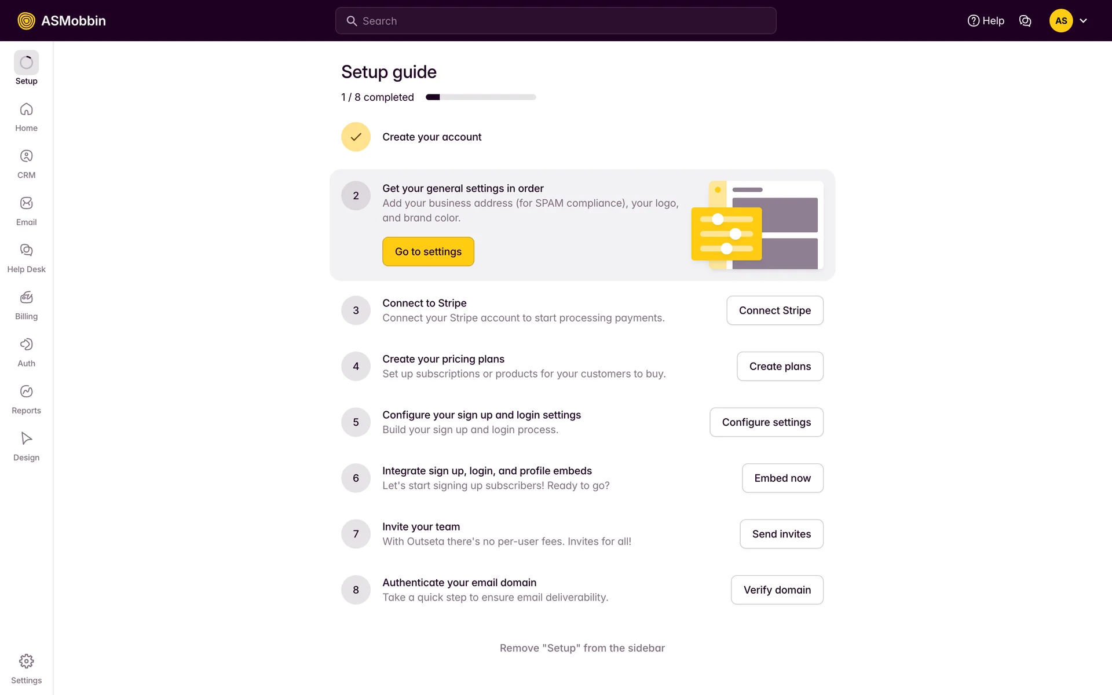Viewport: 1112px width, 695px height.
Task: Click the ASMobbin logo icon
Action: [x=26, y=21]
